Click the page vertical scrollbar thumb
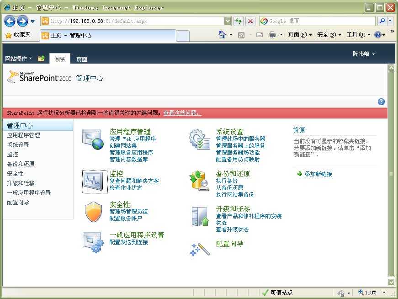 coord(392,174)
